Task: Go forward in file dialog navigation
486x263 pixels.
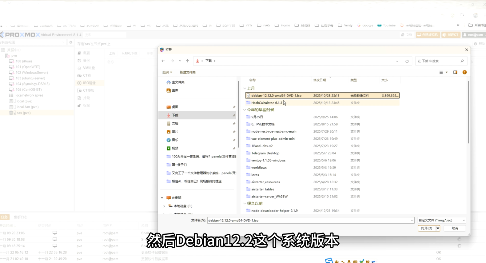Action: pyautogui.click(x=172, y=61)
